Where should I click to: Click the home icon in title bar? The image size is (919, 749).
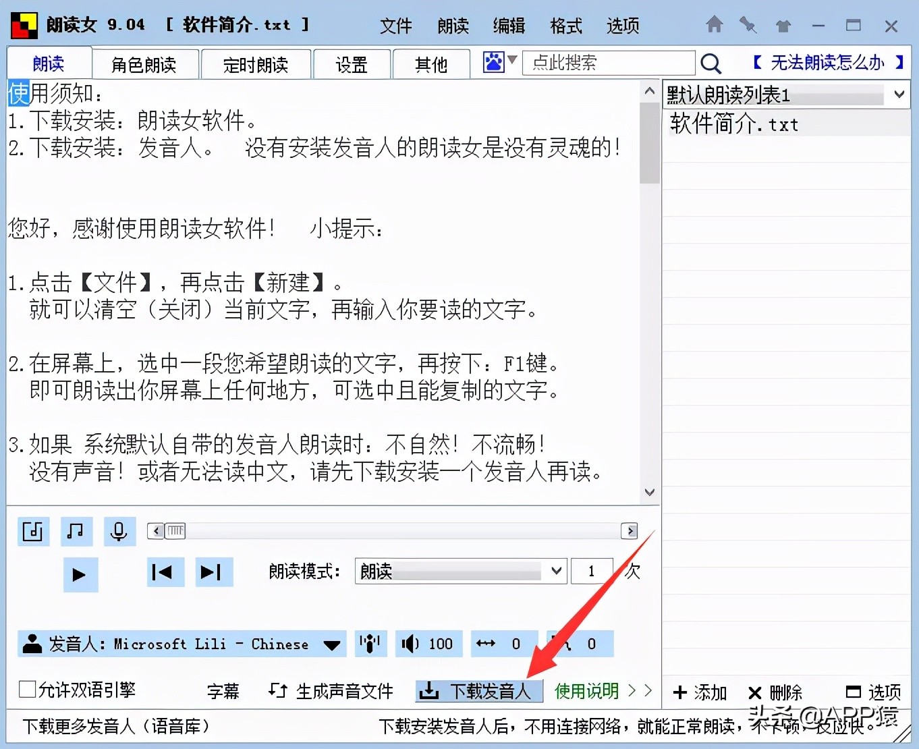click(x=715, y=25)
